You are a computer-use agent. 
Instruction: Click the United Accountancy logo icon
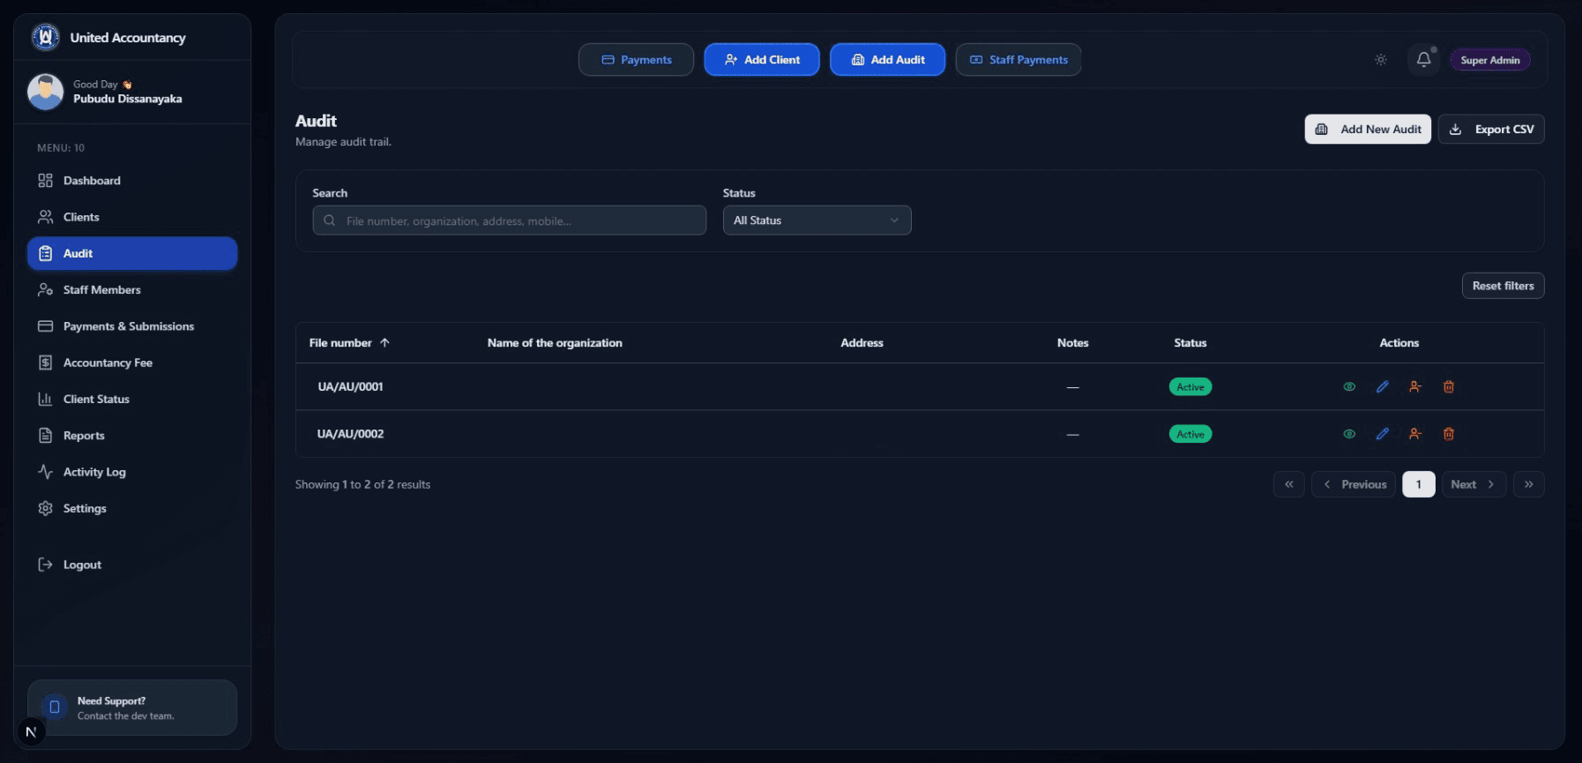[45, 37]
